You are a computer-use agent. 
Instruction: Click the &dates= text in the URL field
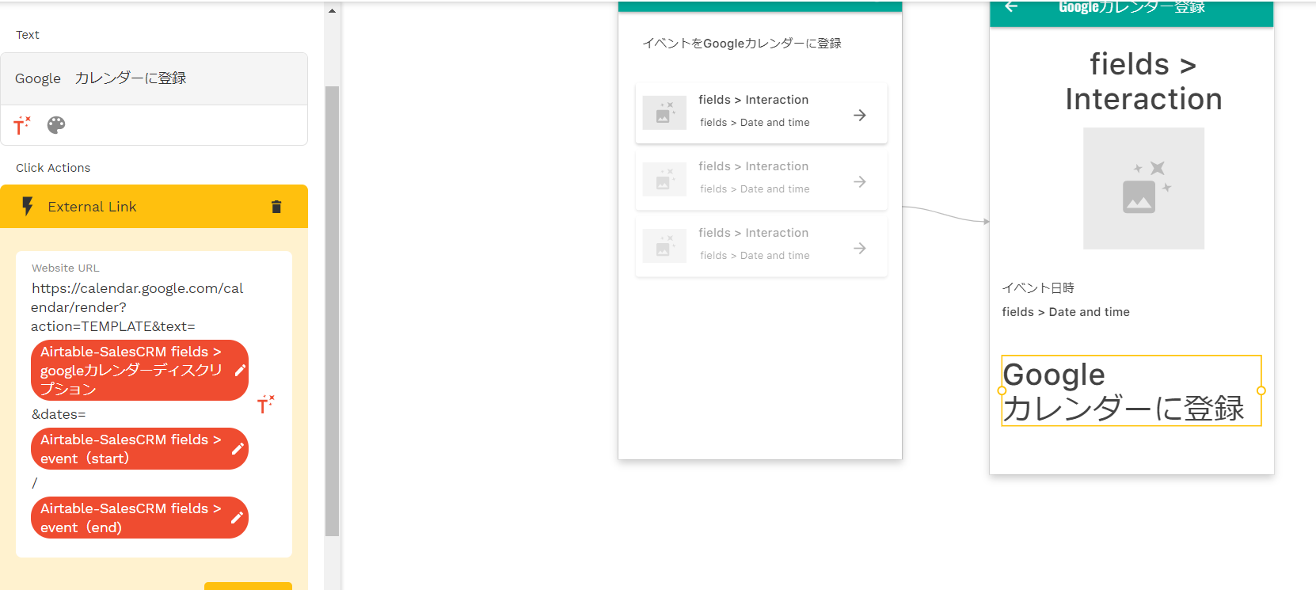pos(59,414)
